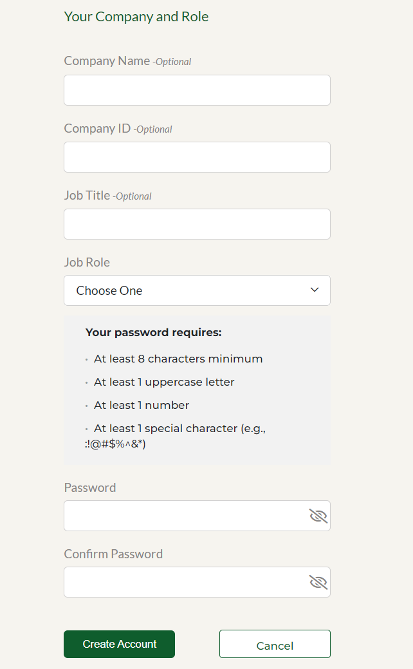Viewport: 413px width, 669px height.
Task: Open the Job Role "Choose One" dropdown
Action: pyautogui.click(x=187, y=290)
